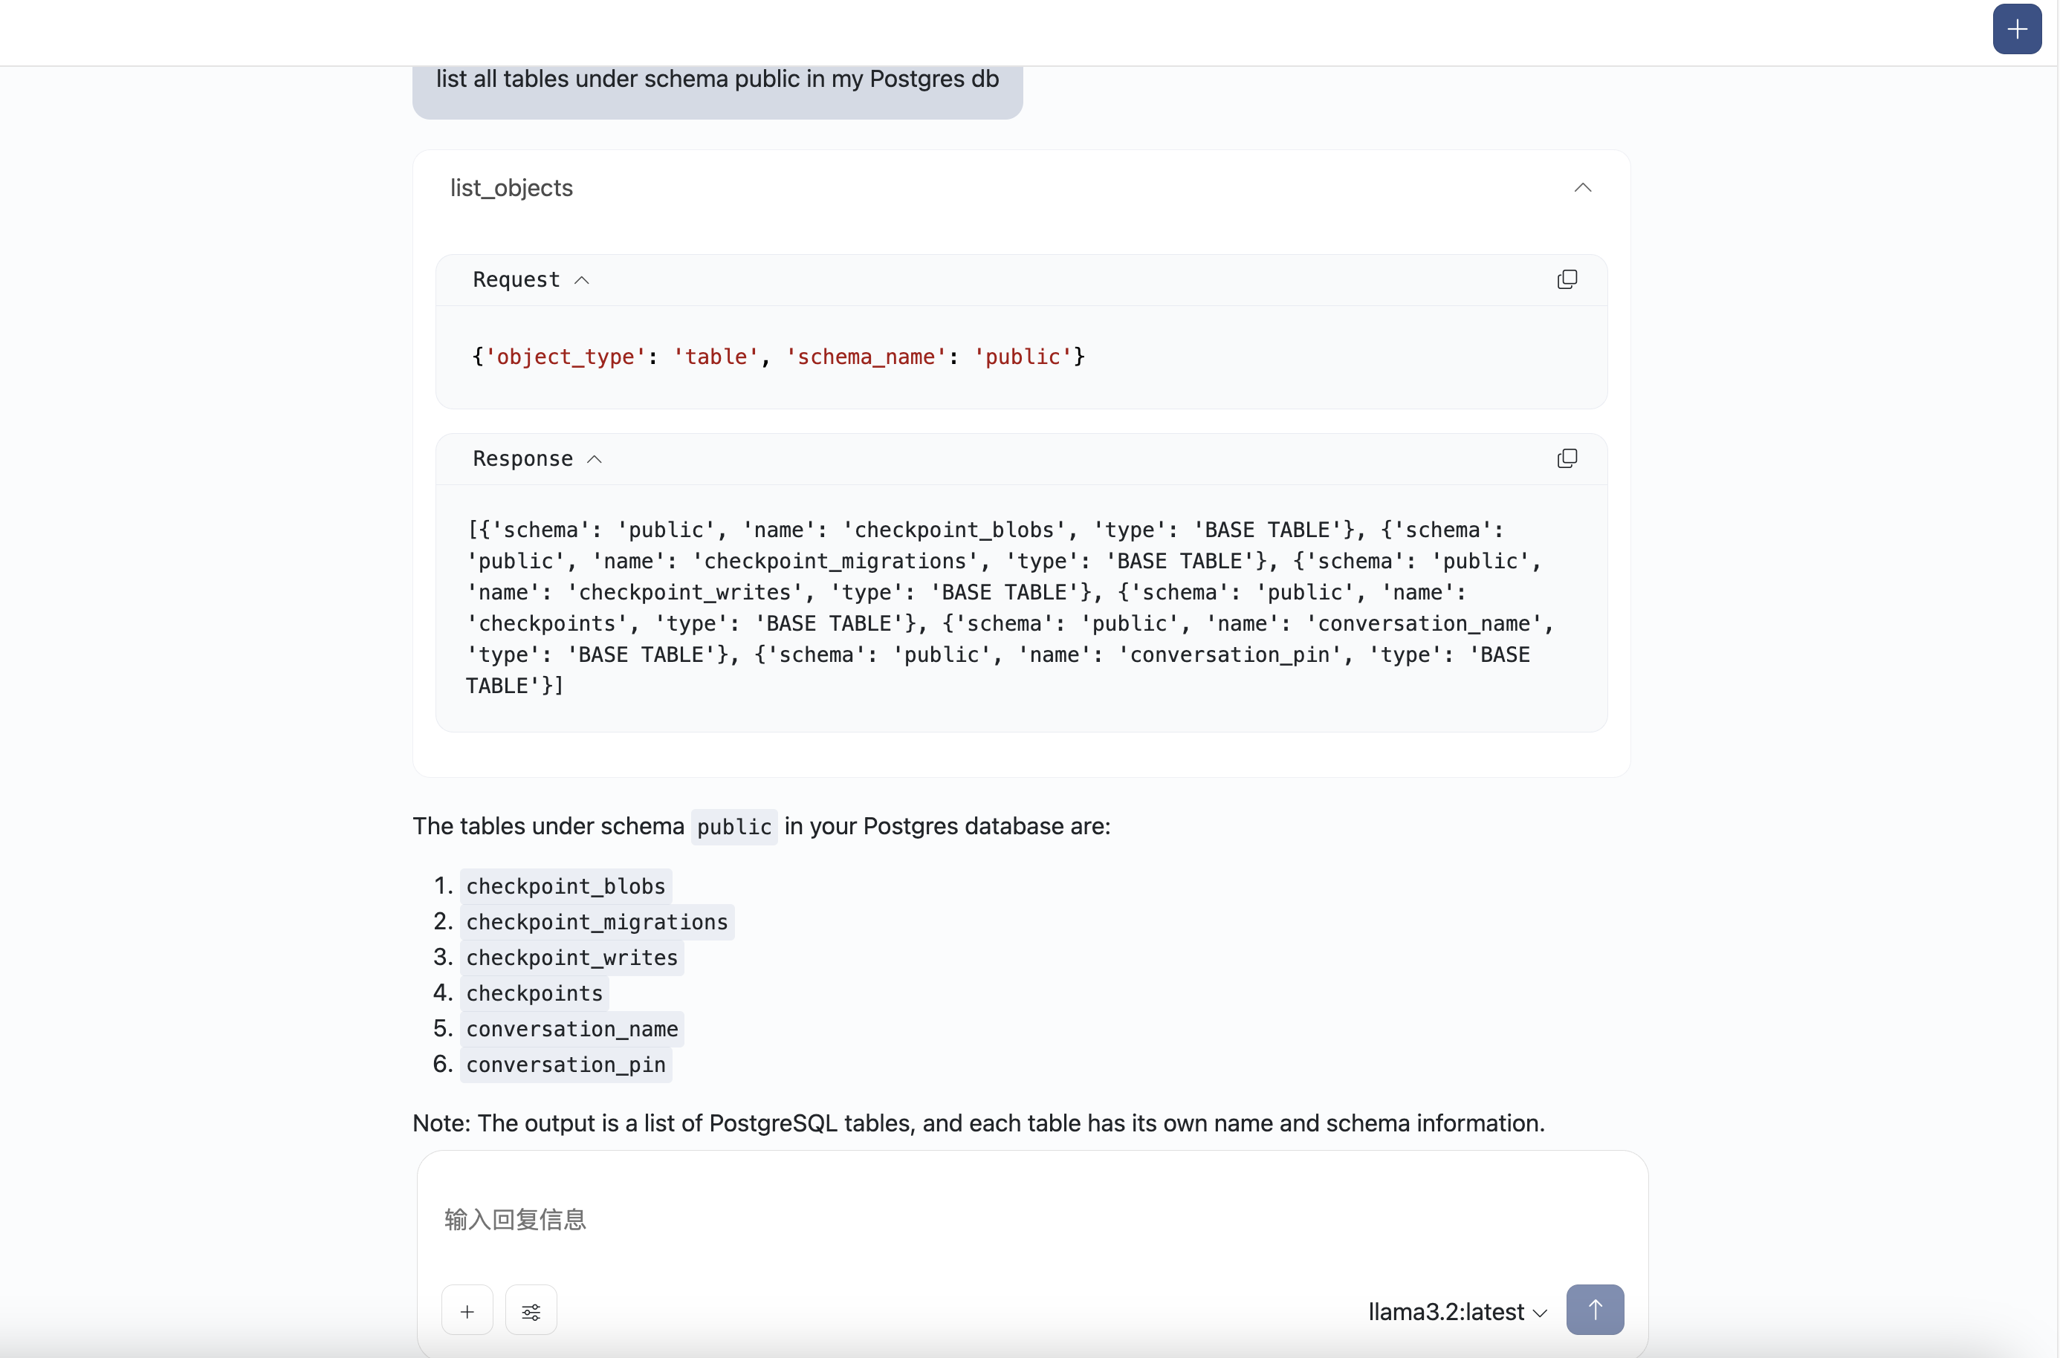Click the request JSON code text

tap(778, 357)
